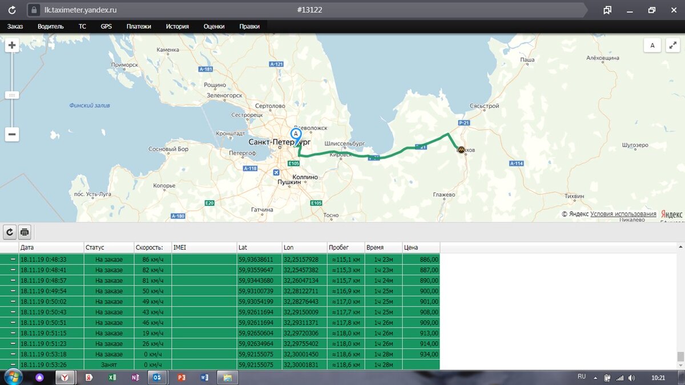Open the volume control in system tray

[x=632, y=378]
